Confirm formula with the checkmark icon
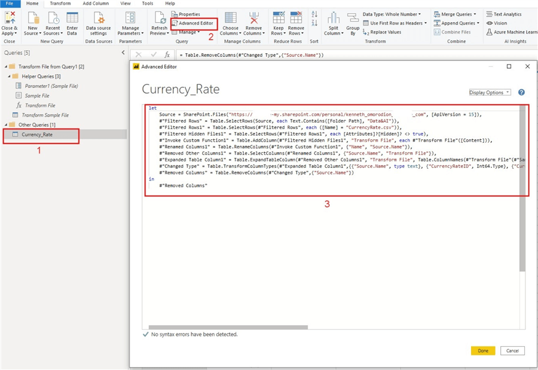 (154, 54)
